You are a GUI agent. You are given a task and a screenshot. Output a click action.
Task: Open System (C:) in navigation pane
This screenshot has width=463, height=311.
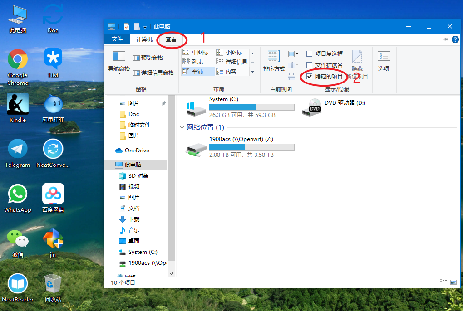click(x=138, y=252)
